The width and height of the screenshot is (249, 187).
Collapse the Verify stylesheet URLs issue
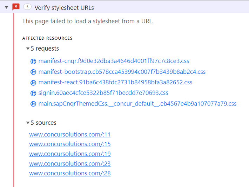click(6, 7)
